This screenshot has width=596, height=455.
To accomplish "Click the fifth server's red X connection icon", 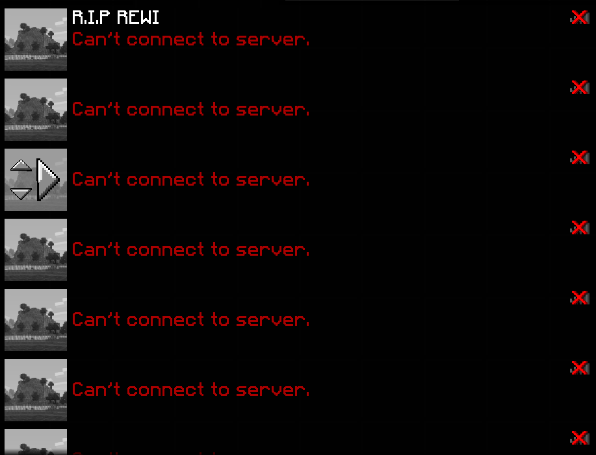I will pyautogui.click(x=580, y=297).
